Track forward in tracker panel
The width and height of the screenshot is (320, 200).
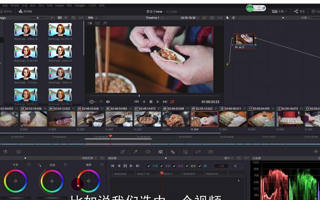click(x=131, y=166)
